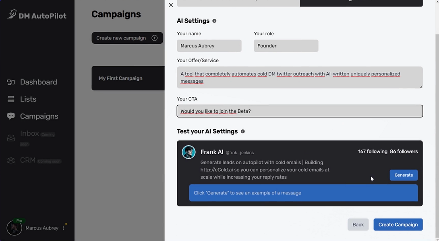Click into the Your Offer/Service text area
This screenshot has height=241, width=439.
point(300,78)
